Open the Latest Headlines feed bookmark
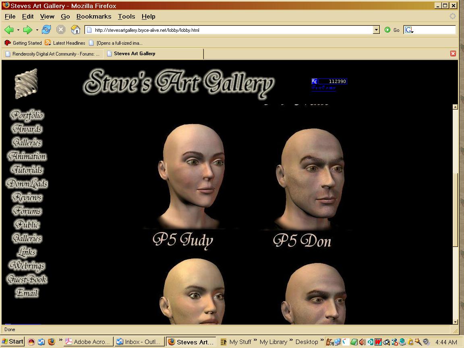The width and height of the screenshot is (464, 348). point(65,43)
